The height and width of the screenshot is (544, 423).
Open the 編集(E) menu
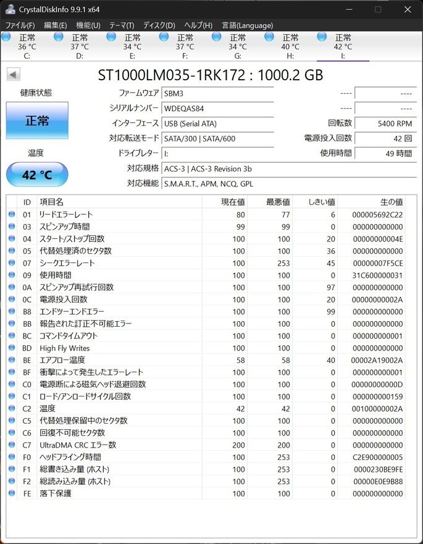56,25
